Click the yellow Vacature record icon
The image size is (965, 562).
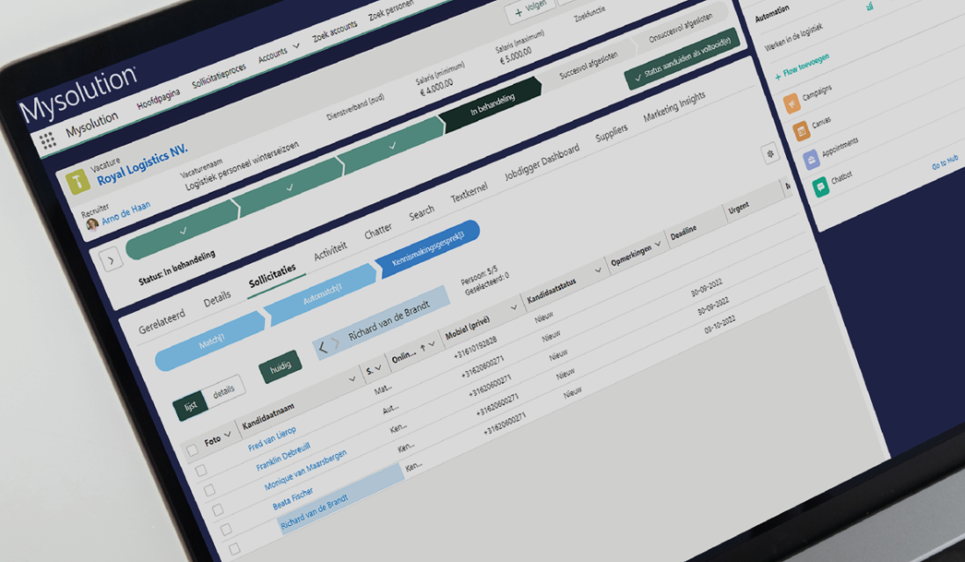click(x=78, y=181)
